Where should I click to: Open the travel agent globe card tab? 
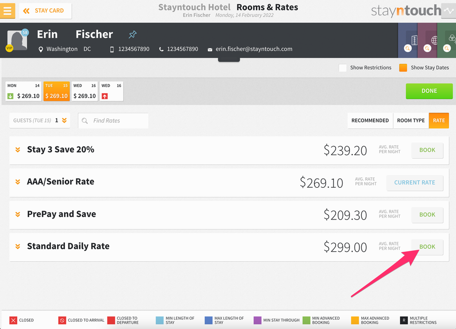pos(427,41)
